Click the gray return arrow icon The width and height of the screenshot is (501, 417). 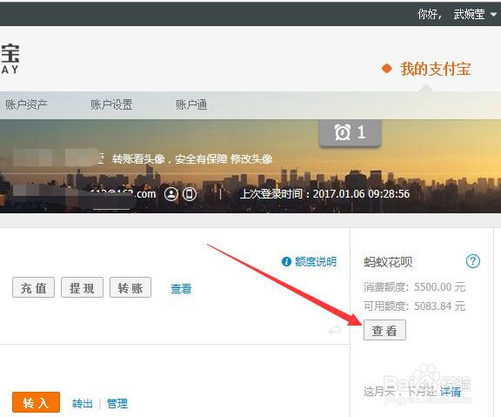click(x=335, y=330)
